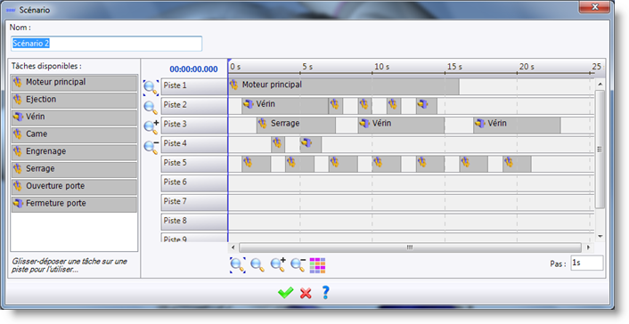This screenshot has height=324, width=629.
Task: Click the red cross cancel icon
Action: (306, 294)
